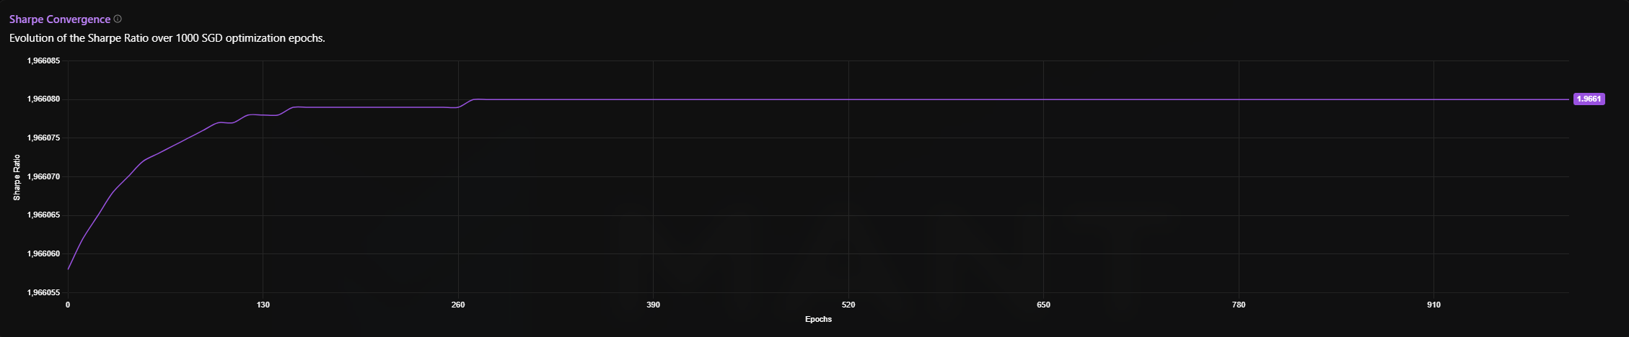Click the 1,966055 y-axis label
Image resolution: width=1629 pixels, height=337 pixels.
(x=43, y=293)
